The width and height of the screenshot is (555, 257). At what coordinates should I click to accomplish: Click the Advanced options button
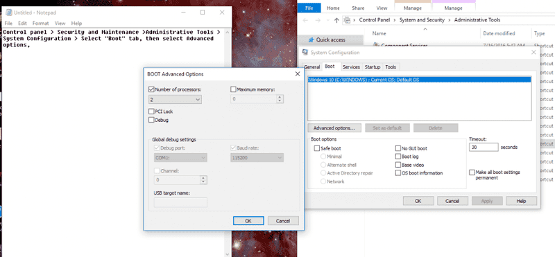click(334, 128)
